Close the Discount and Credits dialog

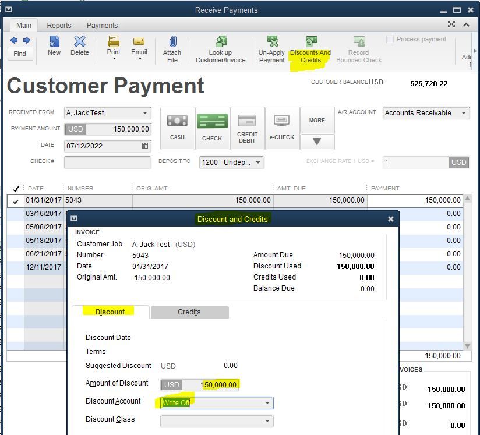(x=391, y=219)
